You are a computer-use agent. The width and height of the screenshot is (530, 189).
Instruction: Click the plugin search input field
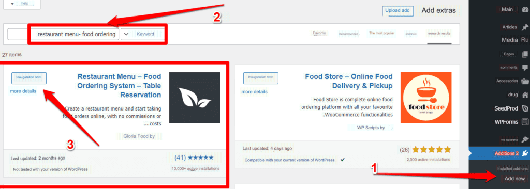(x=63, y=35)
